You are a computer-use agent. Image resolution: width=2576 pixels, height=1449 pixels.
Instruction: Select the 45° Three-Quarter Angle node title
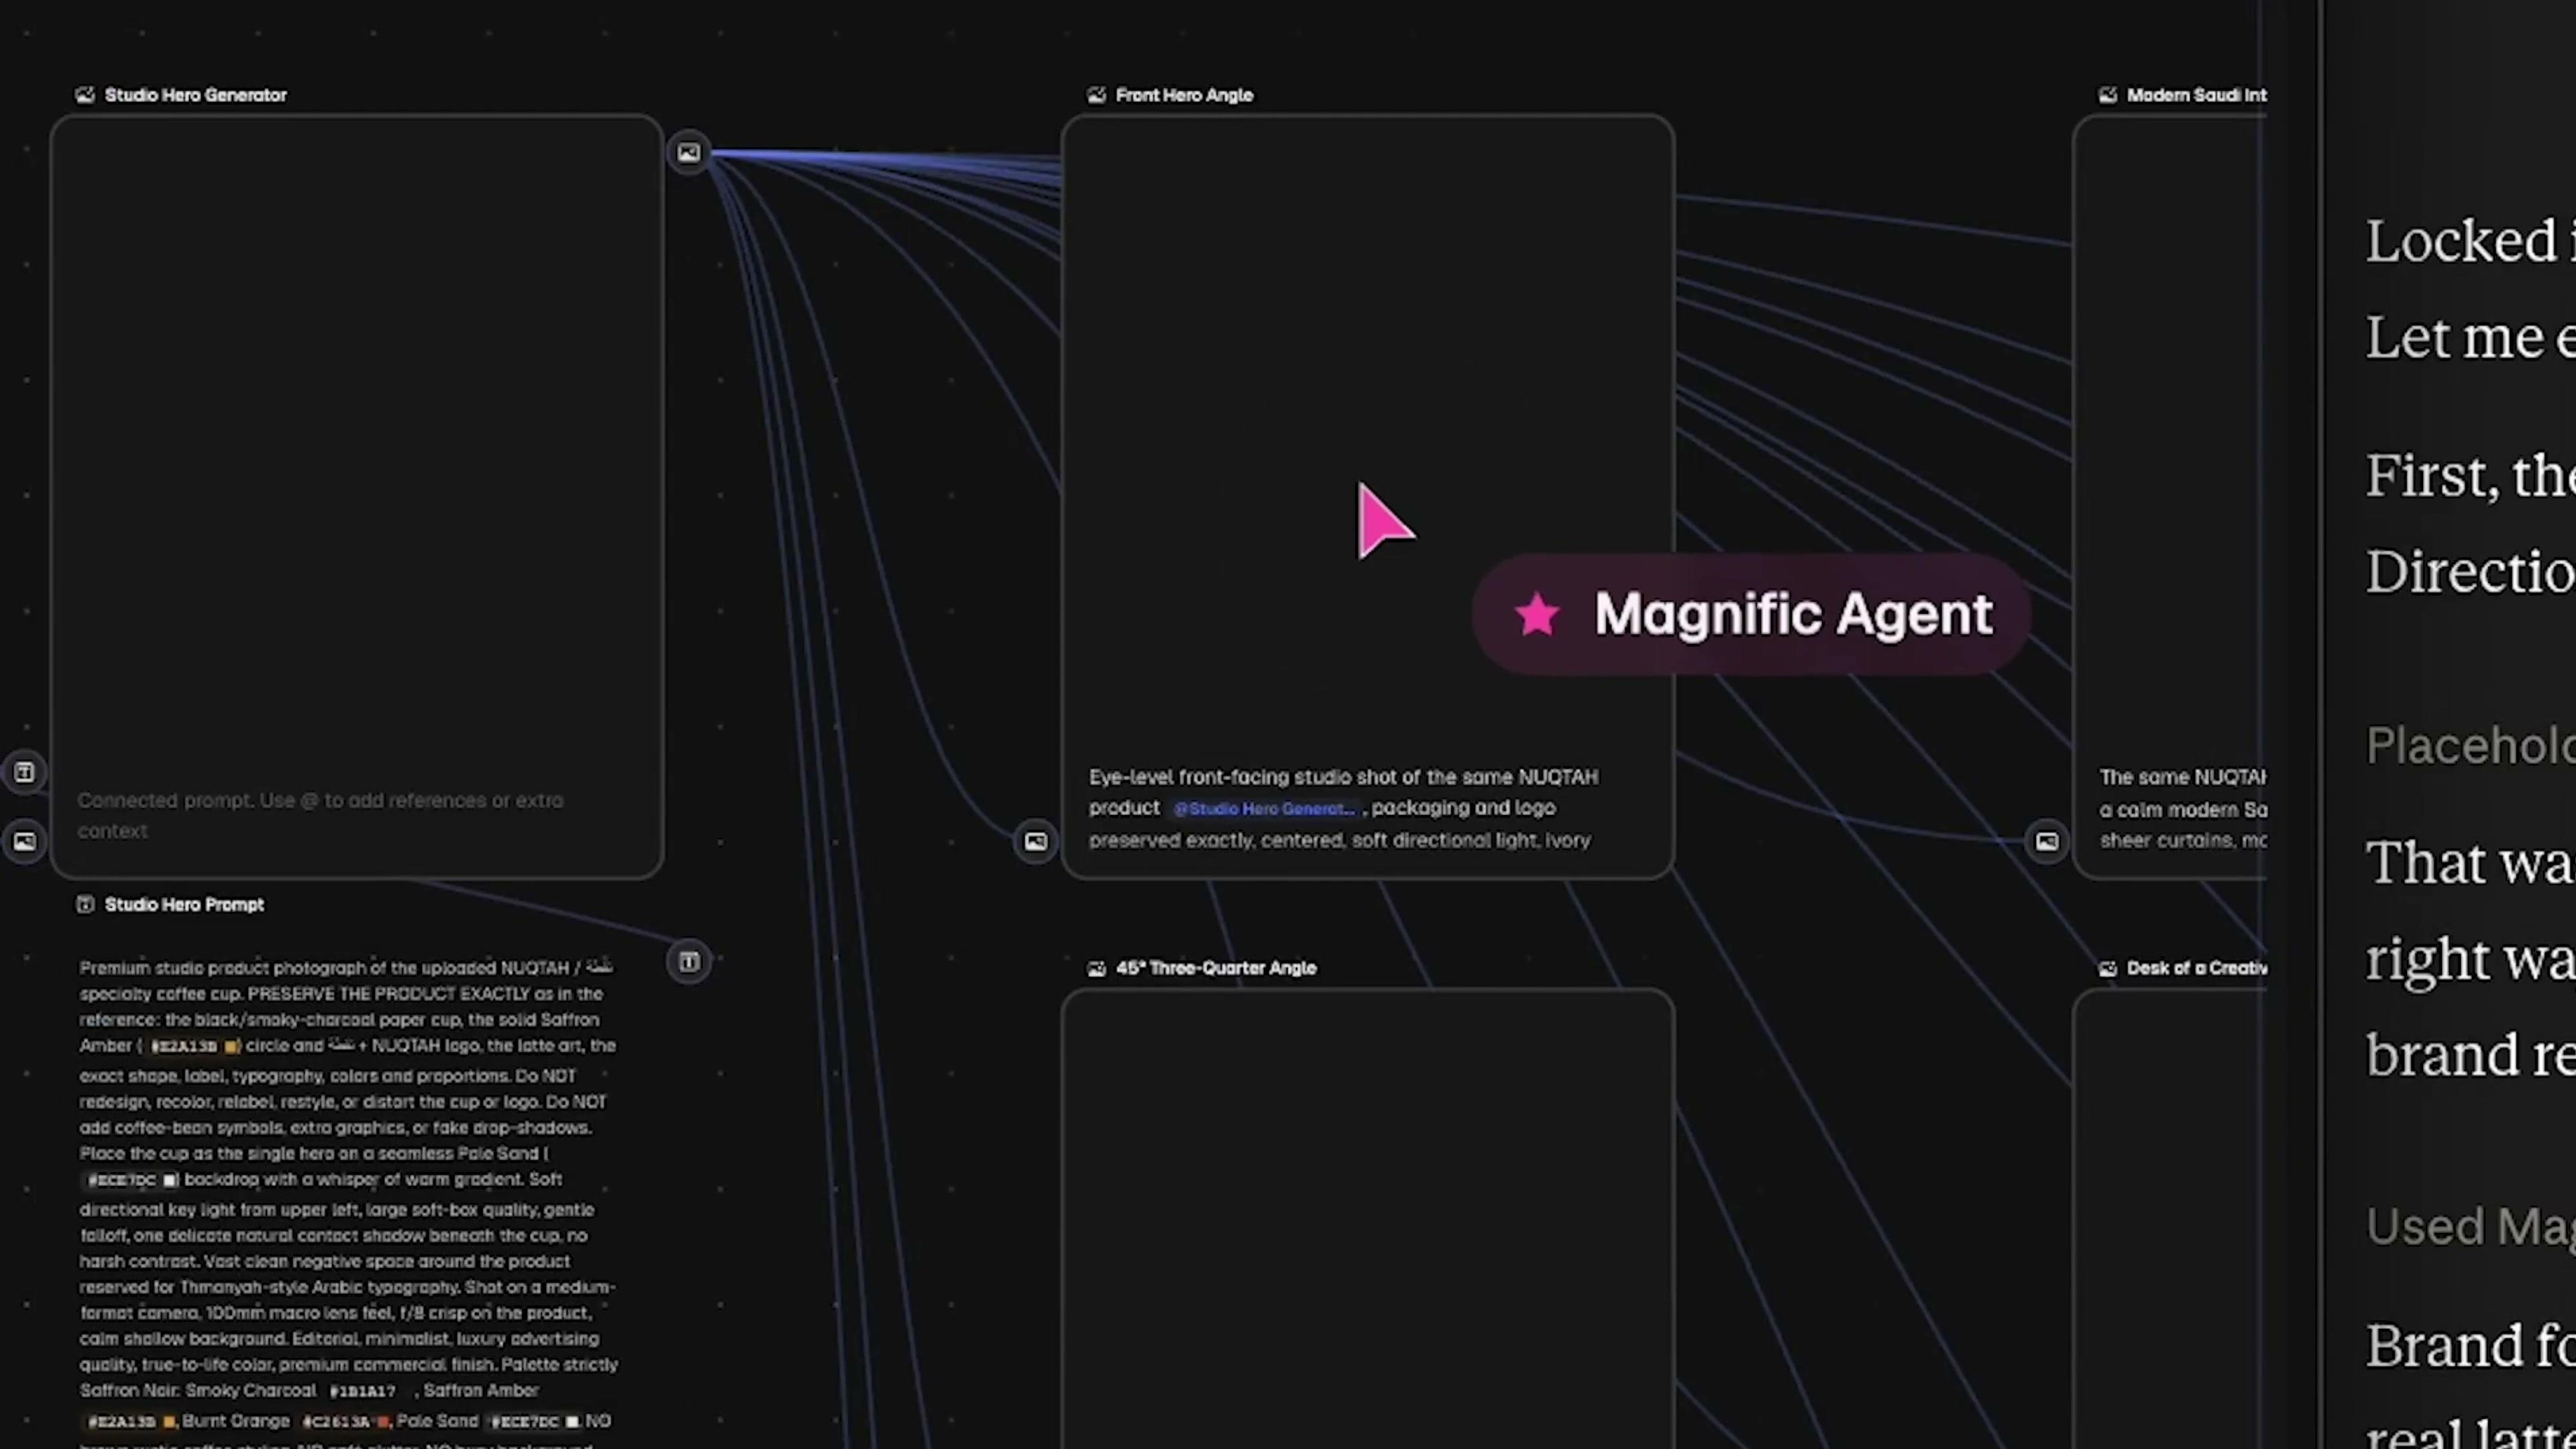pyautogui.click(x=1216, y=968)
